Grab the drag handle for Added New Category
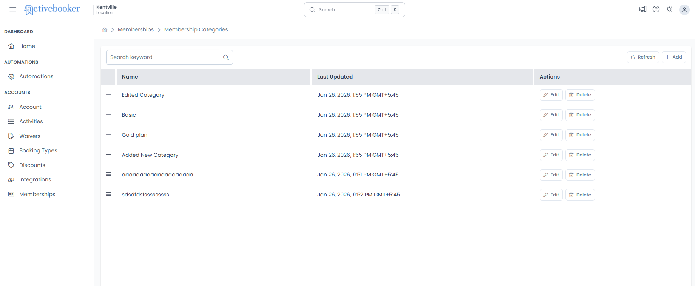The image size is (695, 286). click(x=109, y=155)
